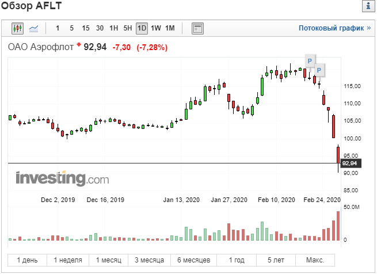Image resolution: width=377 pixels, height=274 pixels.
Task: Open the Потоковый график link
Action: [x=334, y=28]
